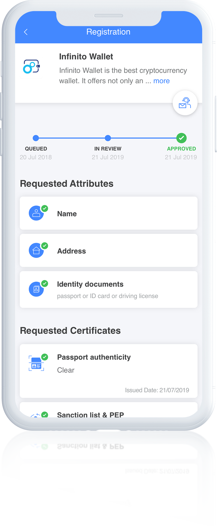Screen dimensions: 217x526
Task: Expand the description with the more link
Action: pyautogui.click(x=162, y=81)
